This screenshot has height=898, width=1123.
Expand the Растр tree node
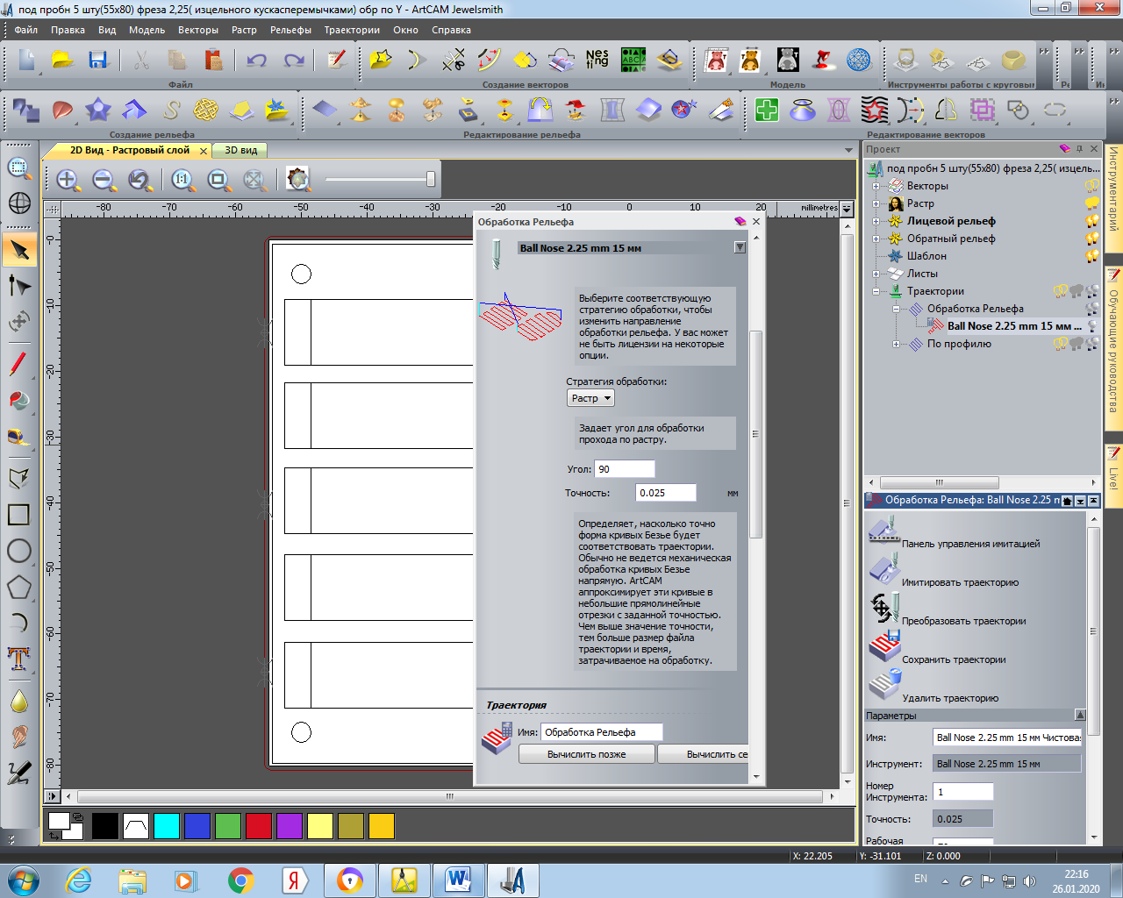(x=876, y=203)
